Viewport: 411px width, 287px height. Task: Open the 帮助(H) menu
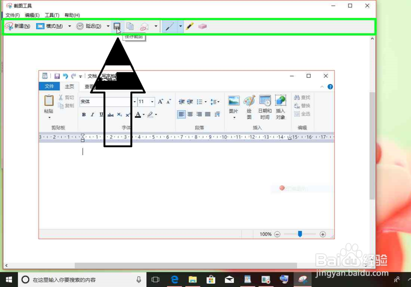click(72, 15)
